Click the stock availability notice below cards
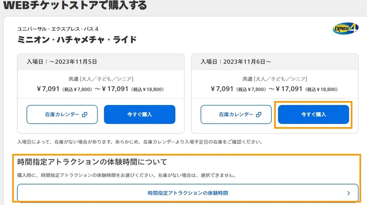The width and height of the screenshot is (367, 205). [140, 142]
